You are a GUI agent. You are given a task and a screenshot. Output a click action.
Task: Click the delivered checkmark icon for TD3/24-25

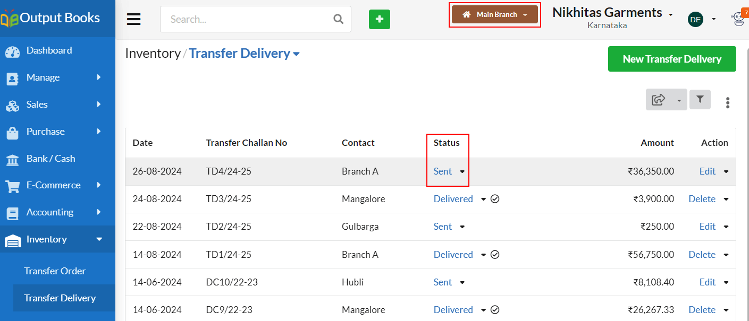495,199
